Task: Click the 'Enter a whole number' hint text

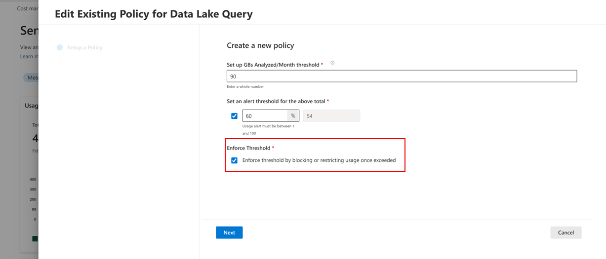Action: pyautogui.click(x=245, y=86)
